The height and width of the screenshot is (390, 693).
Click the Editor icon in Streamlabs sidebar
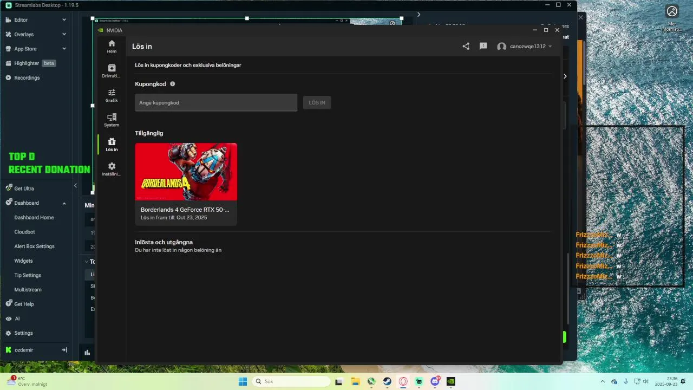(9, 20)
